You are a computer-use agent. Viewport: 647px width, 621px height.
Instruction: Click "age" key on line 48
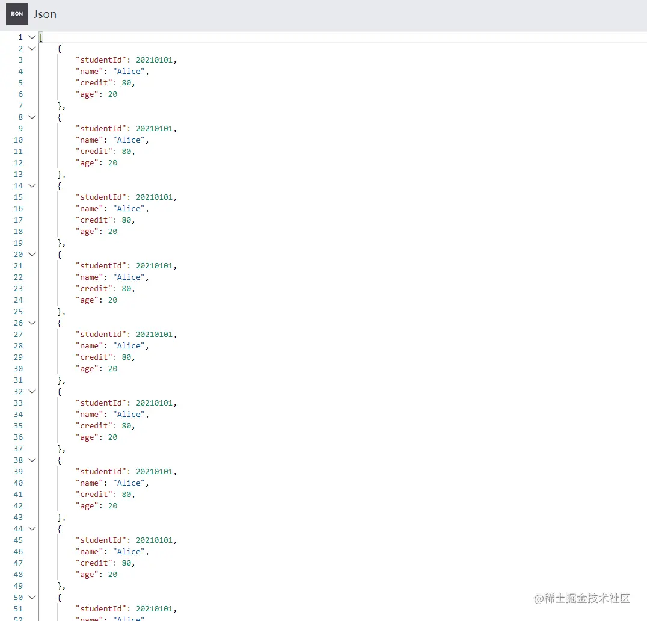(87, 574)
